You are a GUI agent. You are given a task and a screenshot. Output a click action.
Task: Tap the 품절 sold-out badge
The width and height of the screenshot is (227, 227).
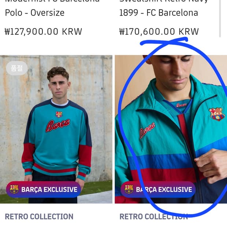click(16, 68)
